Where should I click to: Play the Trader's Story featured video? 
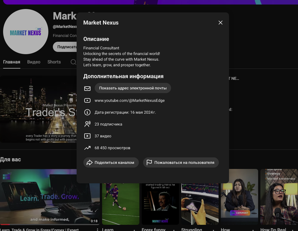point(38,109)
